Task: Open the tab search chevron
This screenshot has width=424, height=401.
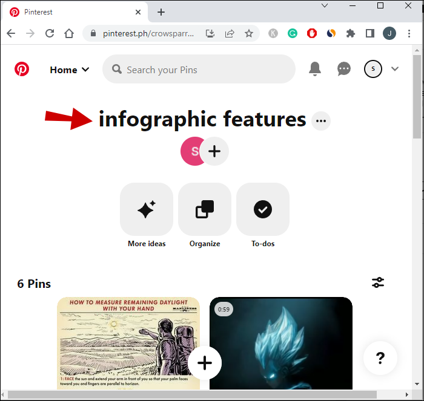Action: (x=325, y=5)
